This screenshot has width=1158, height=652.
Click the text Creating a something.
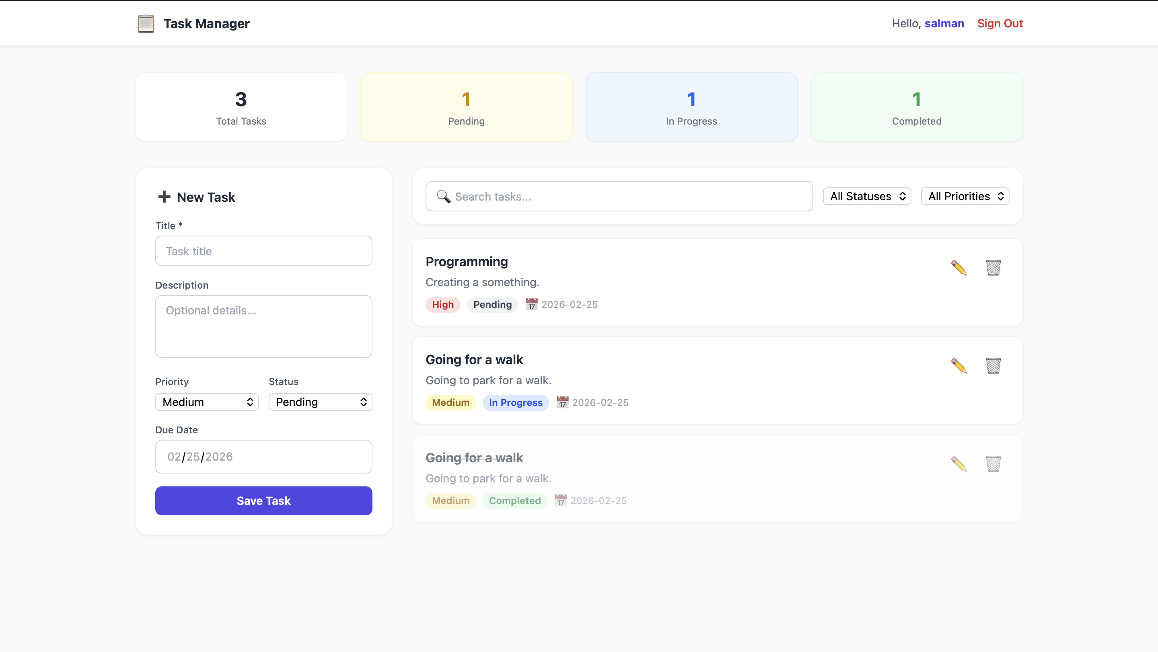pos(482,282)
